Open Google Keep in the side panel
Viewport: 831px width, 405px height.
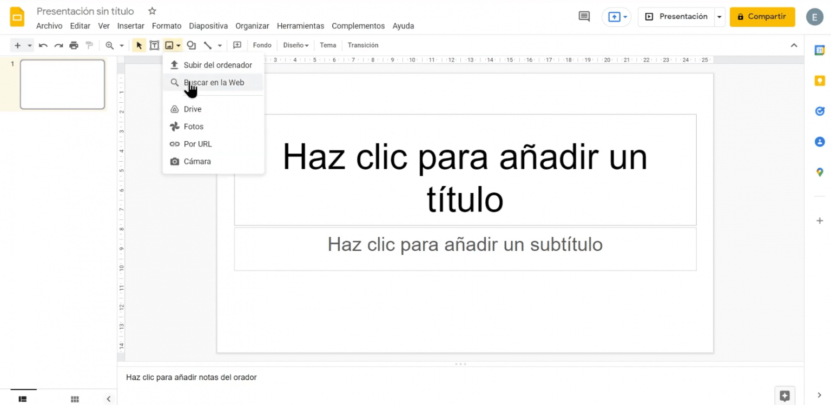point(819,80)
